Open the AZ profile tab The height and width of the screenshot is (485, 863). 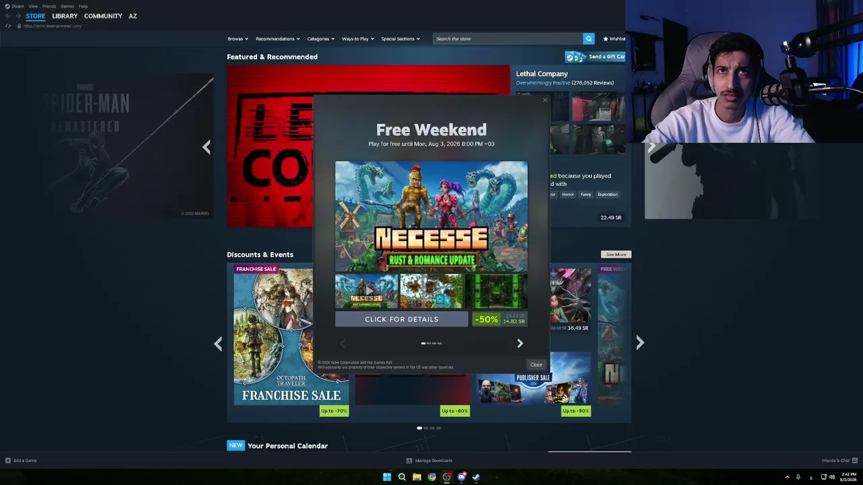click(x=133, y=16)
